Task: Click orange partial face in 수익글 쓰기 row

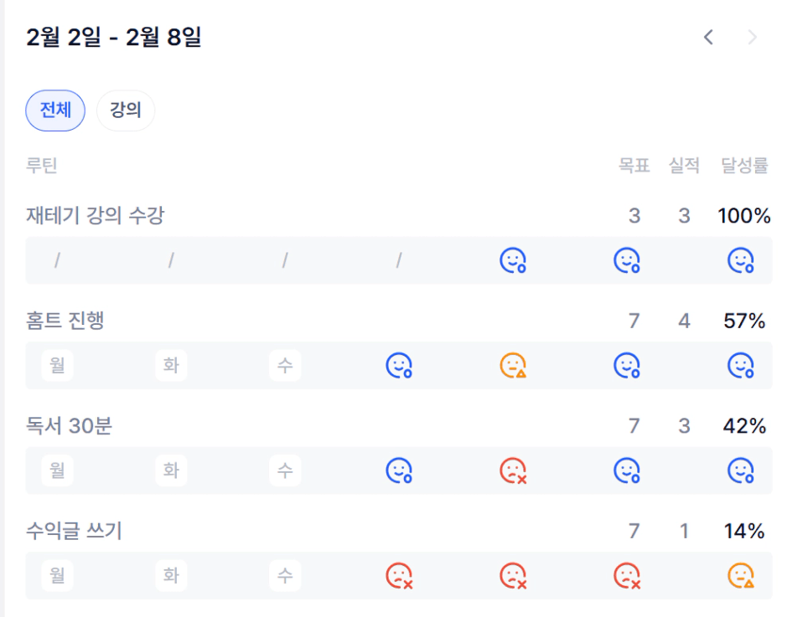Action: pyautogui.click(x=741, y=576)
